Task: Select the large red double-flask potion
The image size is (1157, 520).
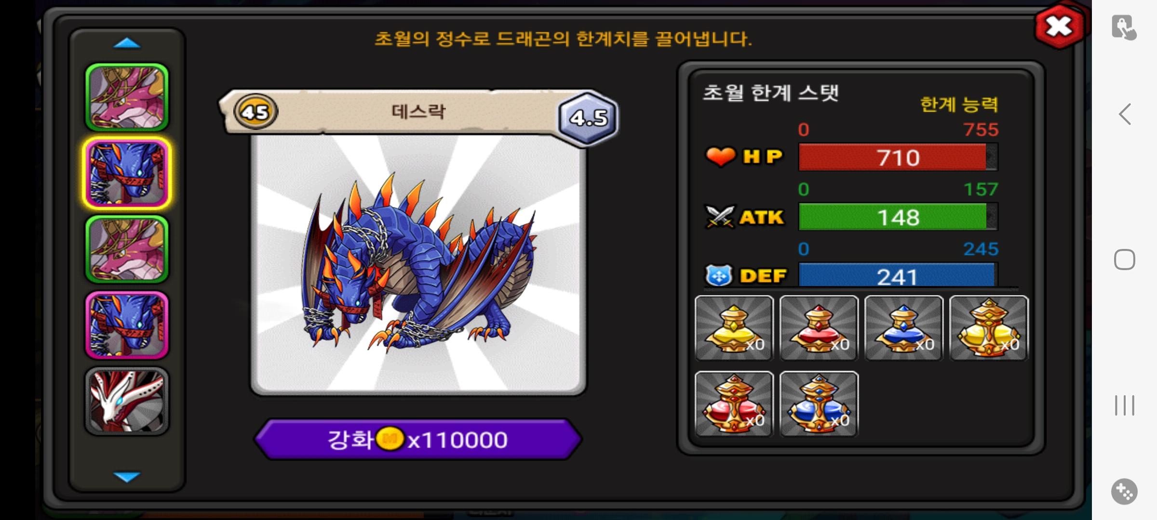Action: (x=734, y=404)
